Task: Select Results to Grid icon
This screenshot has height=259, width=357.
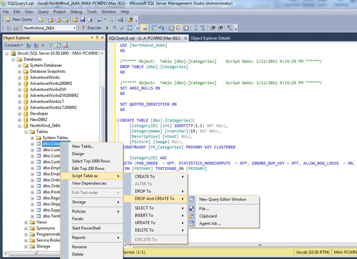Action: (x=178, y=28)
